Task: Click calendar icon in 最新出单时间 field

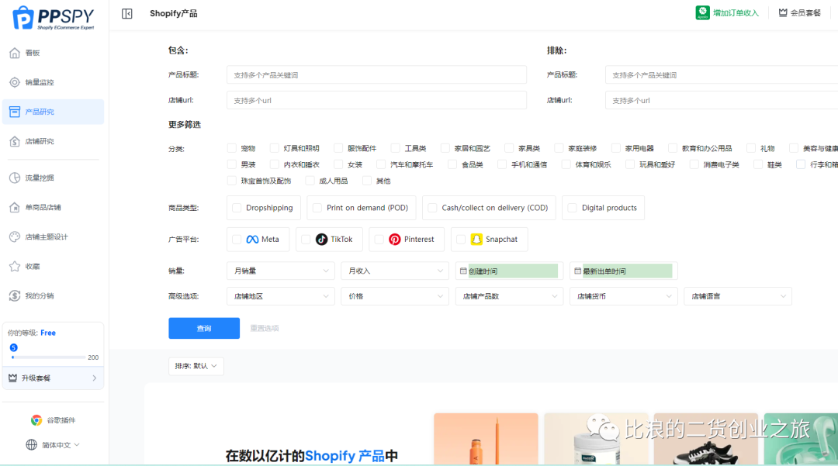Action: click(x=578, y=271)
